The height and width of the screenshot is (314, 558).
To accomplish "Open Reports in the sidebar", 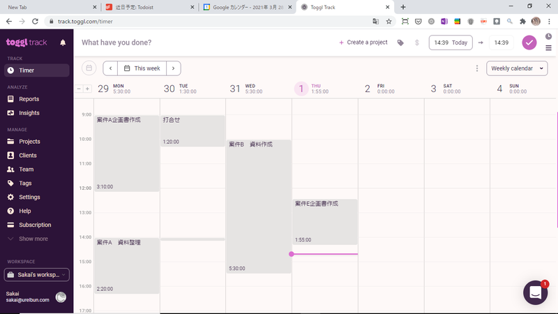I will coord(29,99).
